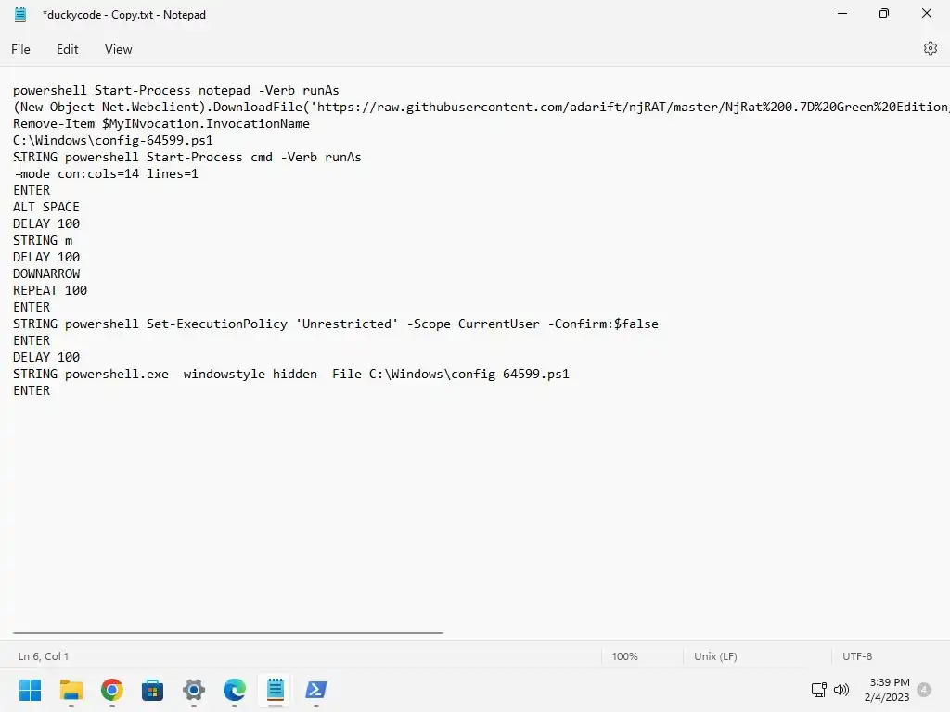This screenshot has width=950, height=712.
Task: Minimize the Notepad window
Action: pos(842,13)
